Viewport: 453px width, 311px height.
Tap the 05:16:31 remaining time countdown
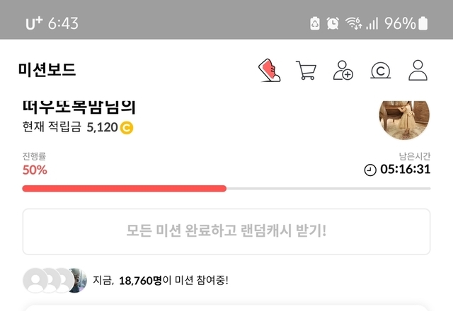click(406, 170)
